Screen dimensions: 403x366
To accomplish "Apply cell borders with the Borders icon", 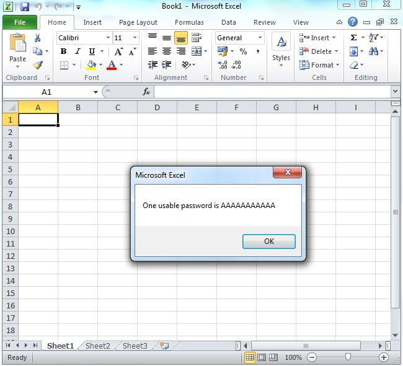I will point(64,65).
